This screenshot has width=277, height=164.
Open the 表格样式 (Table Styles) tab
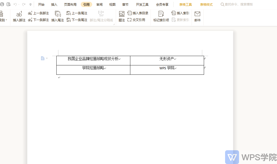pyautogui.click(x=206, y=4)
